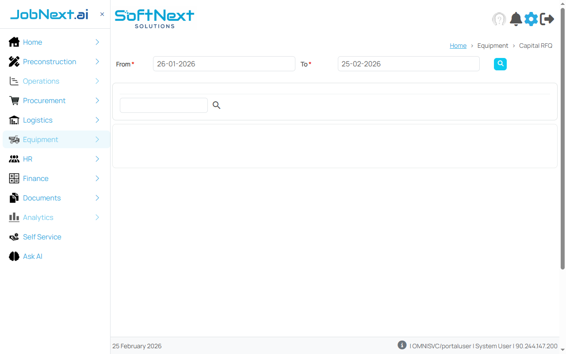Click the info icon in the footer
The height and width of the screenshot is (354, 566).
click(x=402, y=345)
